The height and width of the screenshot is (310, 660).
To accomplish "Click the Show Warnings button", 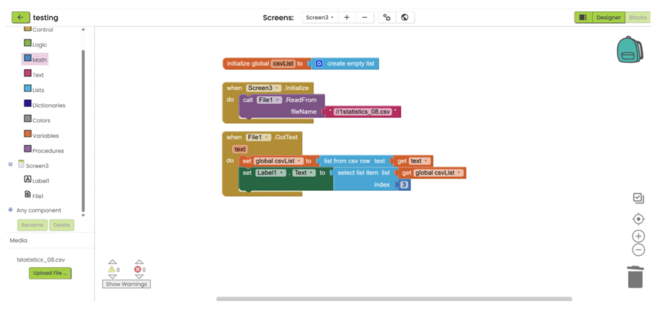I will 126,284.
